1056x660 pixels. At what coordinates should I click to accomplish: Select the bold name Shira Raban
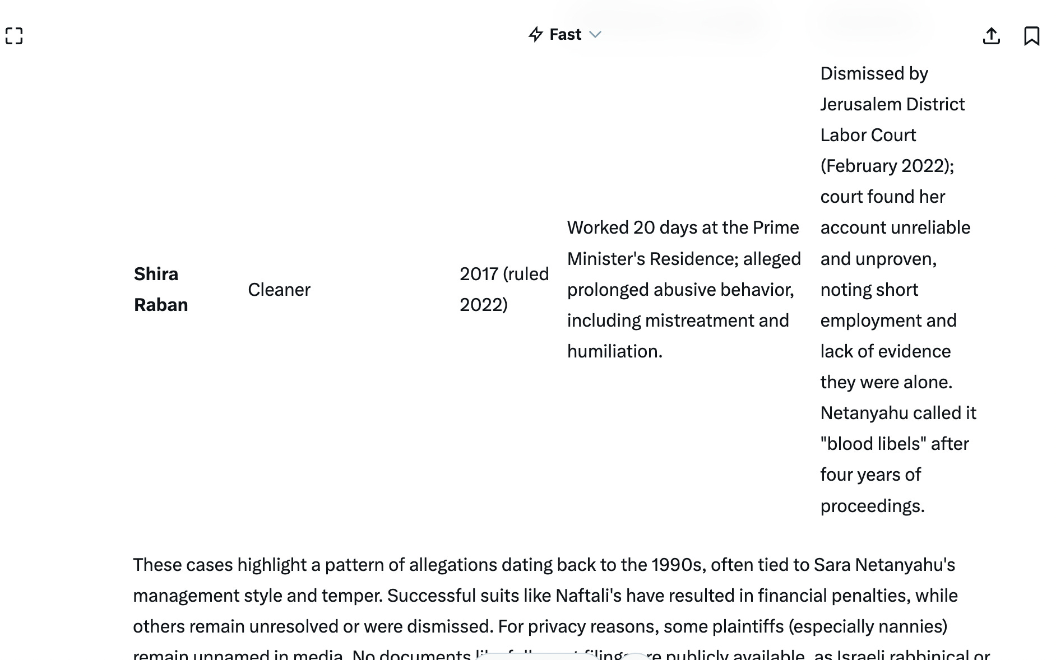161,289
